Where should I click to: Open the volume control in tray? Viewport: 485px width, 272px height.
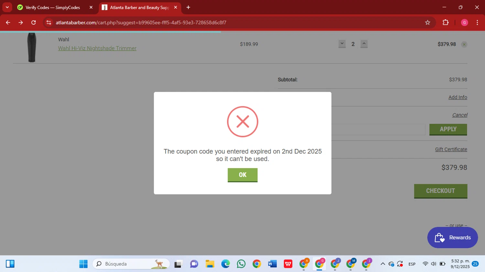click(434, 264)
